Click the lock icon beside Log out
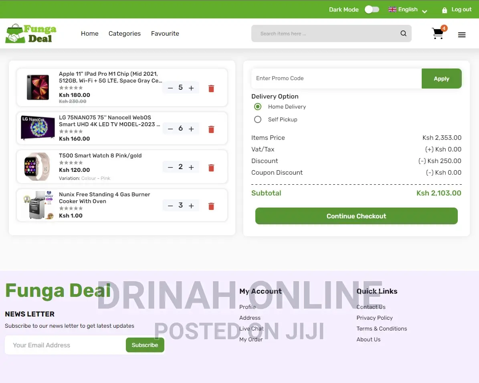The width and height of the screenshot is (479, 383). click(444, 10)
